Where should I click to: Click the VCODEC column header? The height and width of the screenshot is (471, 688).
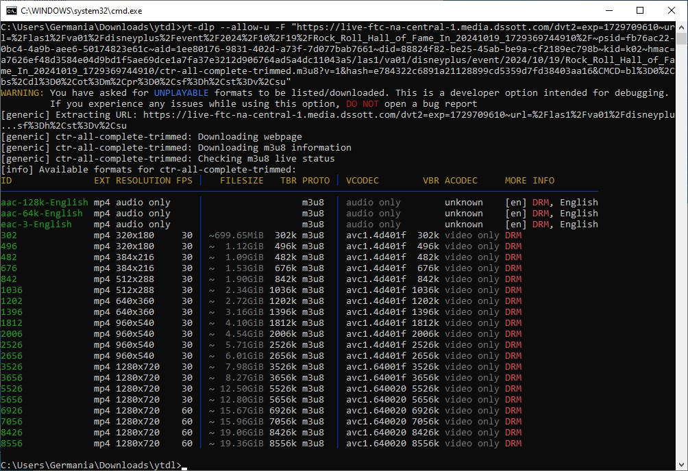[x=362, y=181]
